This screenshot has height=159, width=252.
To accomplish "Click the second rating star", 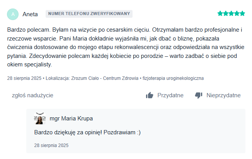I will click(x=226, y=14).
